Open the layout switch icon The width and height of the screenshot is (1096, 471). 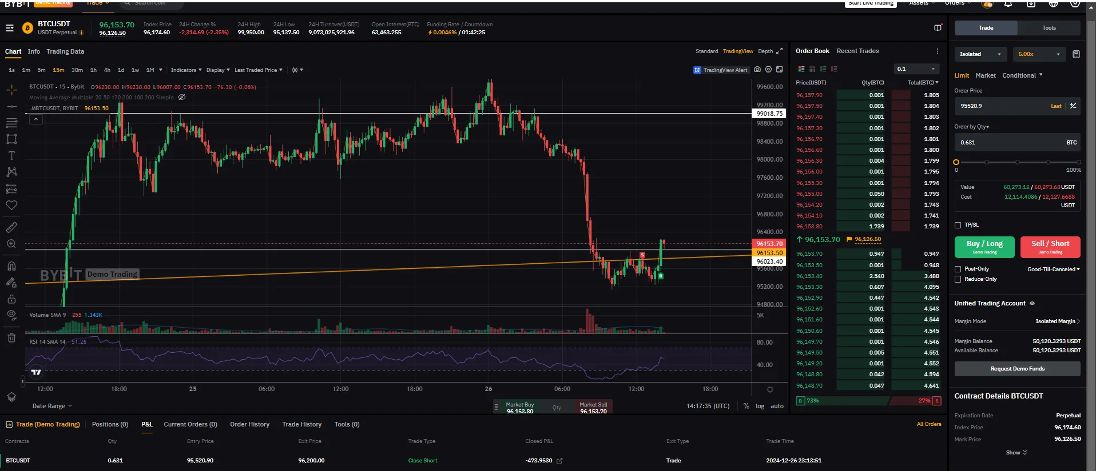coord(938,27)
